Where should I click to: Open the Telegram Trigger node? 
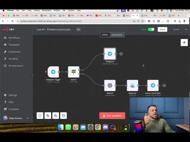[53, 72]
